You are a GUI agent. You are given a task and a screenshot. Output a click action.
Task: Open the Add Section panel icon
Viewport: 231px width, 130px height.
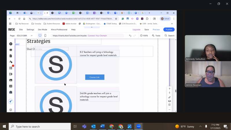pos(11,50)
